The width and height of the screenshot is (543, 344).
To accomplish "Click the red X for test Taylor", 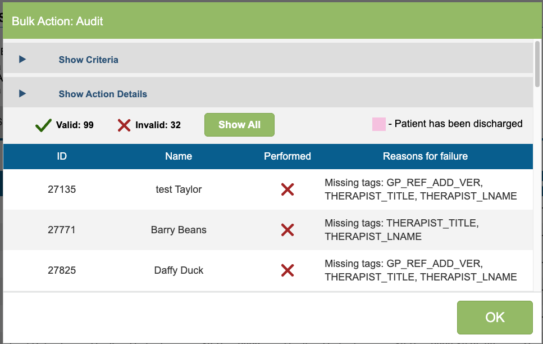I will click(288, 189).
